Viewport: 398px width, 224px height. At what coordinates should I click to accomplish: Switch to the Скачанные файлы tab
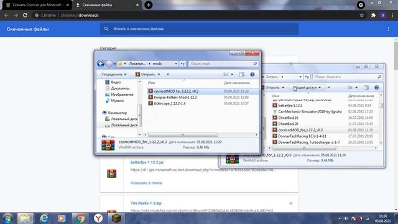pos(97,5)
